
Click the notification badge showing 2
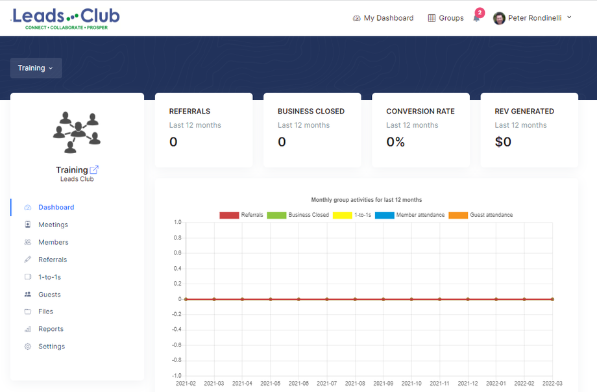[480, 12]
